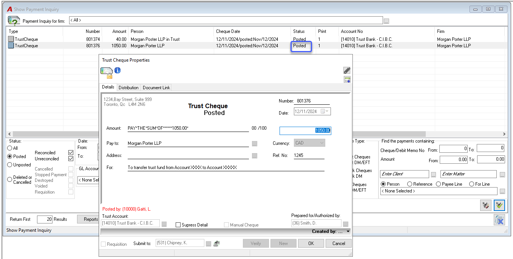Switch to the Document Link tab
Viewport: 513px width, 259px height.
156,88
